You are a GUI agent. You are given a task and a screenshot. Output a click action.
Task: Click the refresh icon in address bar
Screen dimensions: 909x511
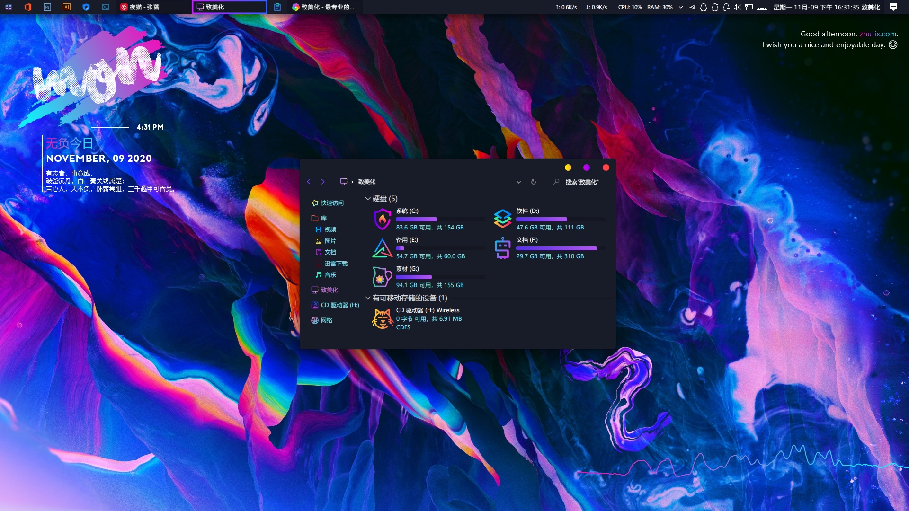tap(534, 182)
